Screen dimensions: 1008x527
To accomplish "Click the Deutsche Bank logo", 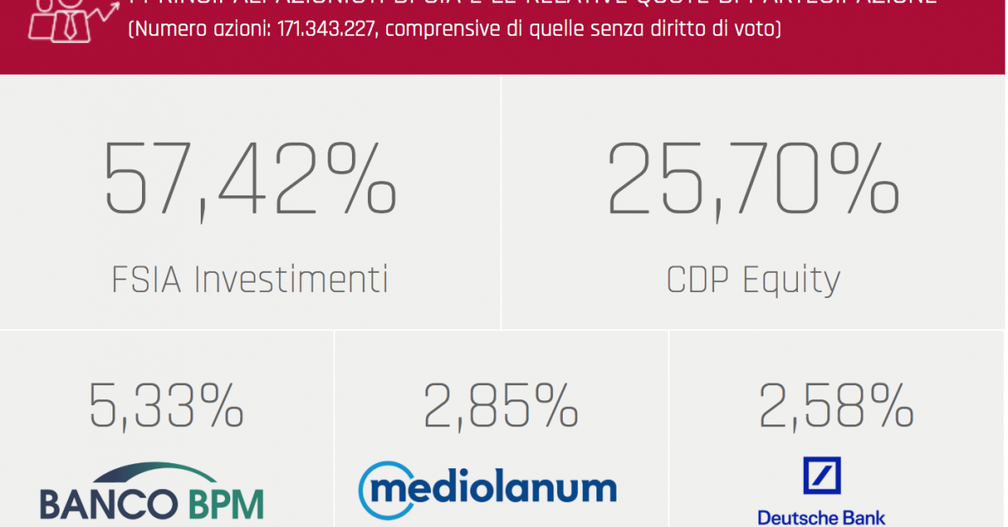I will [x=822, y=492].
